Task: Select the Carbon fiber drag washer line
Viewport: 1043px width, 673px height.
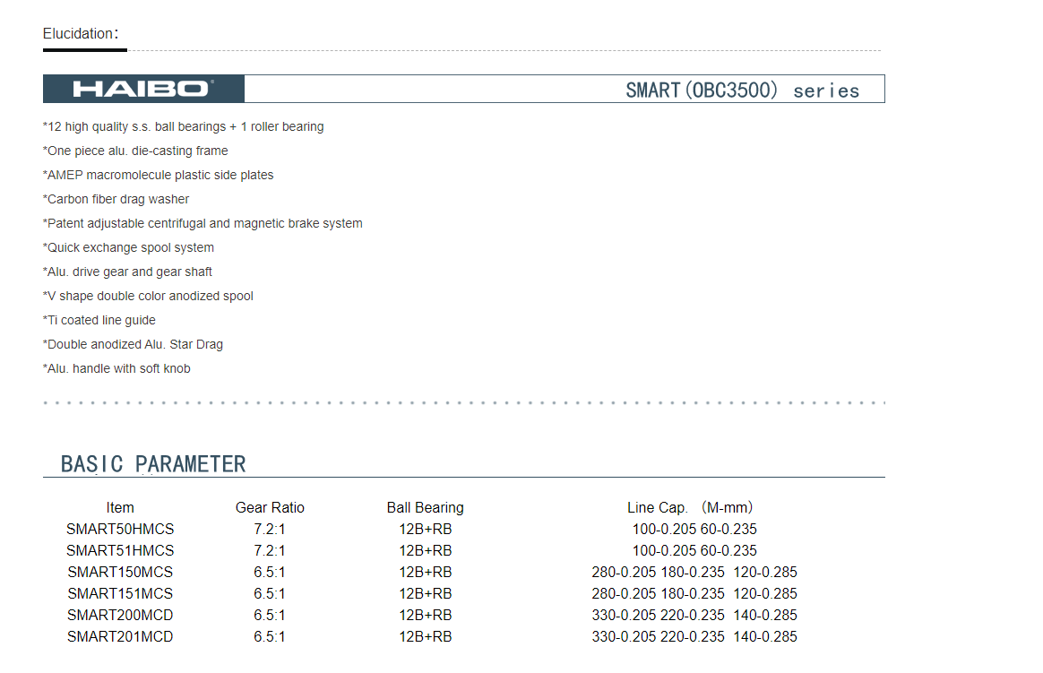Action: coord(116,199)
